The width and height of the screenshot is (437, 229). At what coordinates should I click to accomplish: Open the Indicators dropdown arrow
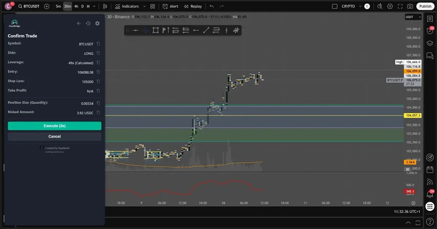point(145,6)
